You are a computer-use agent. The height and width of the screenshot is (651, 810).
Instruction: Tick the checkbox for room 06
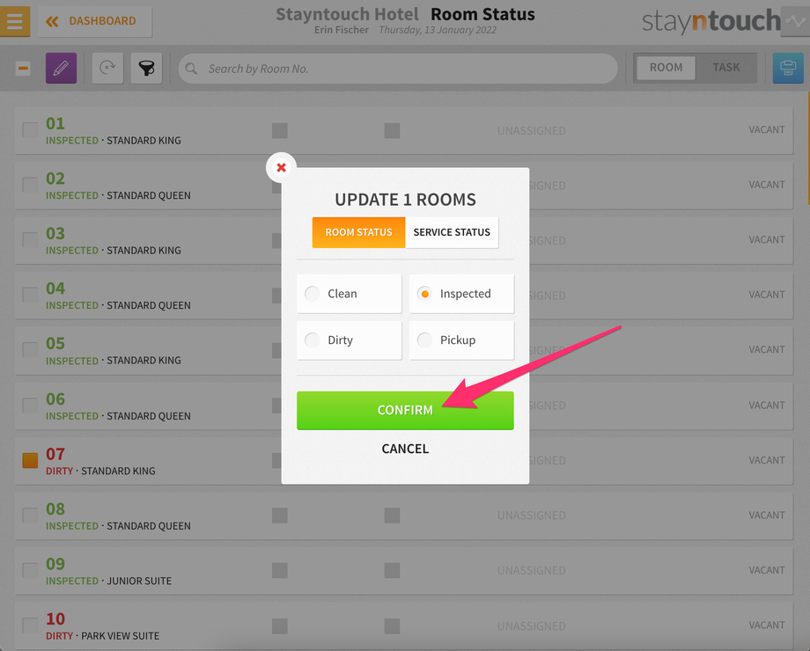pos(30,406)
